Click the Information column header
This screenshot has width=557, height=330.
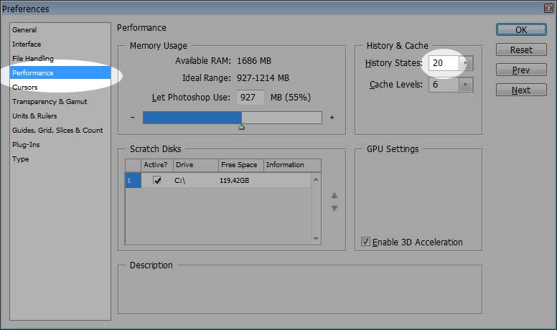click(x=292, y=165)
